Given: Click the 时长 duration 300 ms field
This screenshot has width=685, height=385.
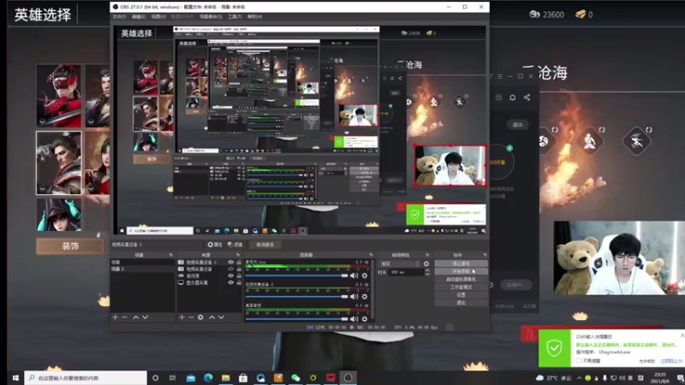Looking at the screenshot, I should (x=406, y=272).
